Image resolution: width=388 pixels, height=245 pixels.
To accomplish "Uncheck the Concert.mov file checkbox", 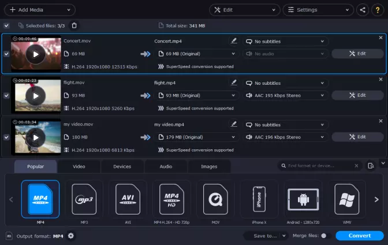I will coord(6,54).
